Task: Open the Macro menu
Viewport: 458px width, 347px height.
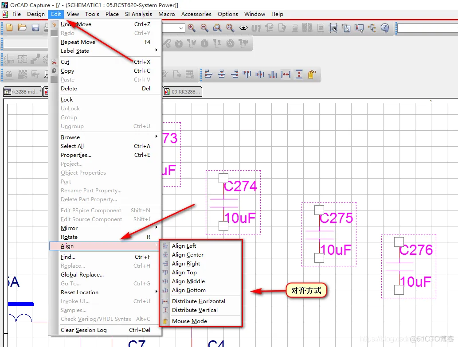Action: click(x=167, y=14)
